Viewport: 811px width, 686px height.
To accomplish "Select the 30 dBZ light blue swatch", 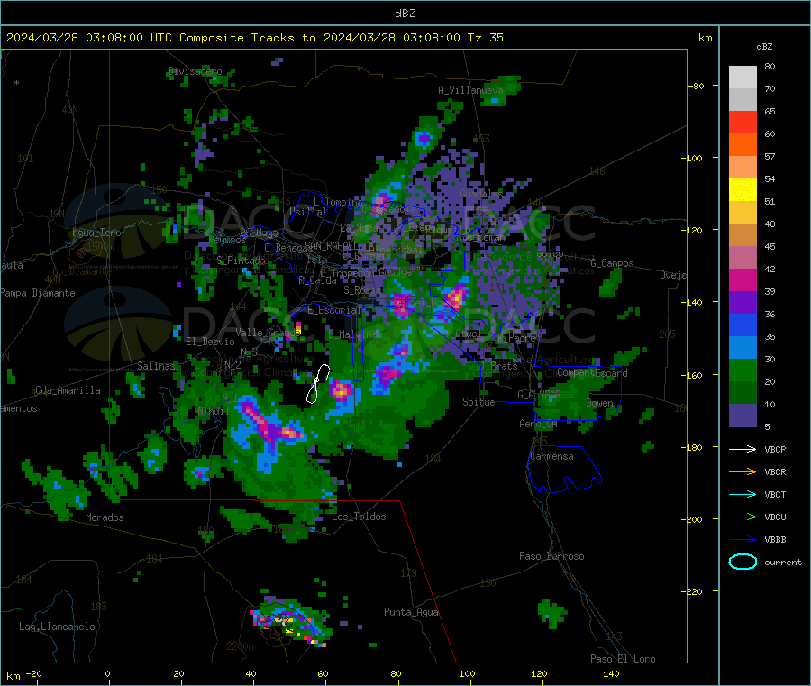I will click(x=743, y=348).
